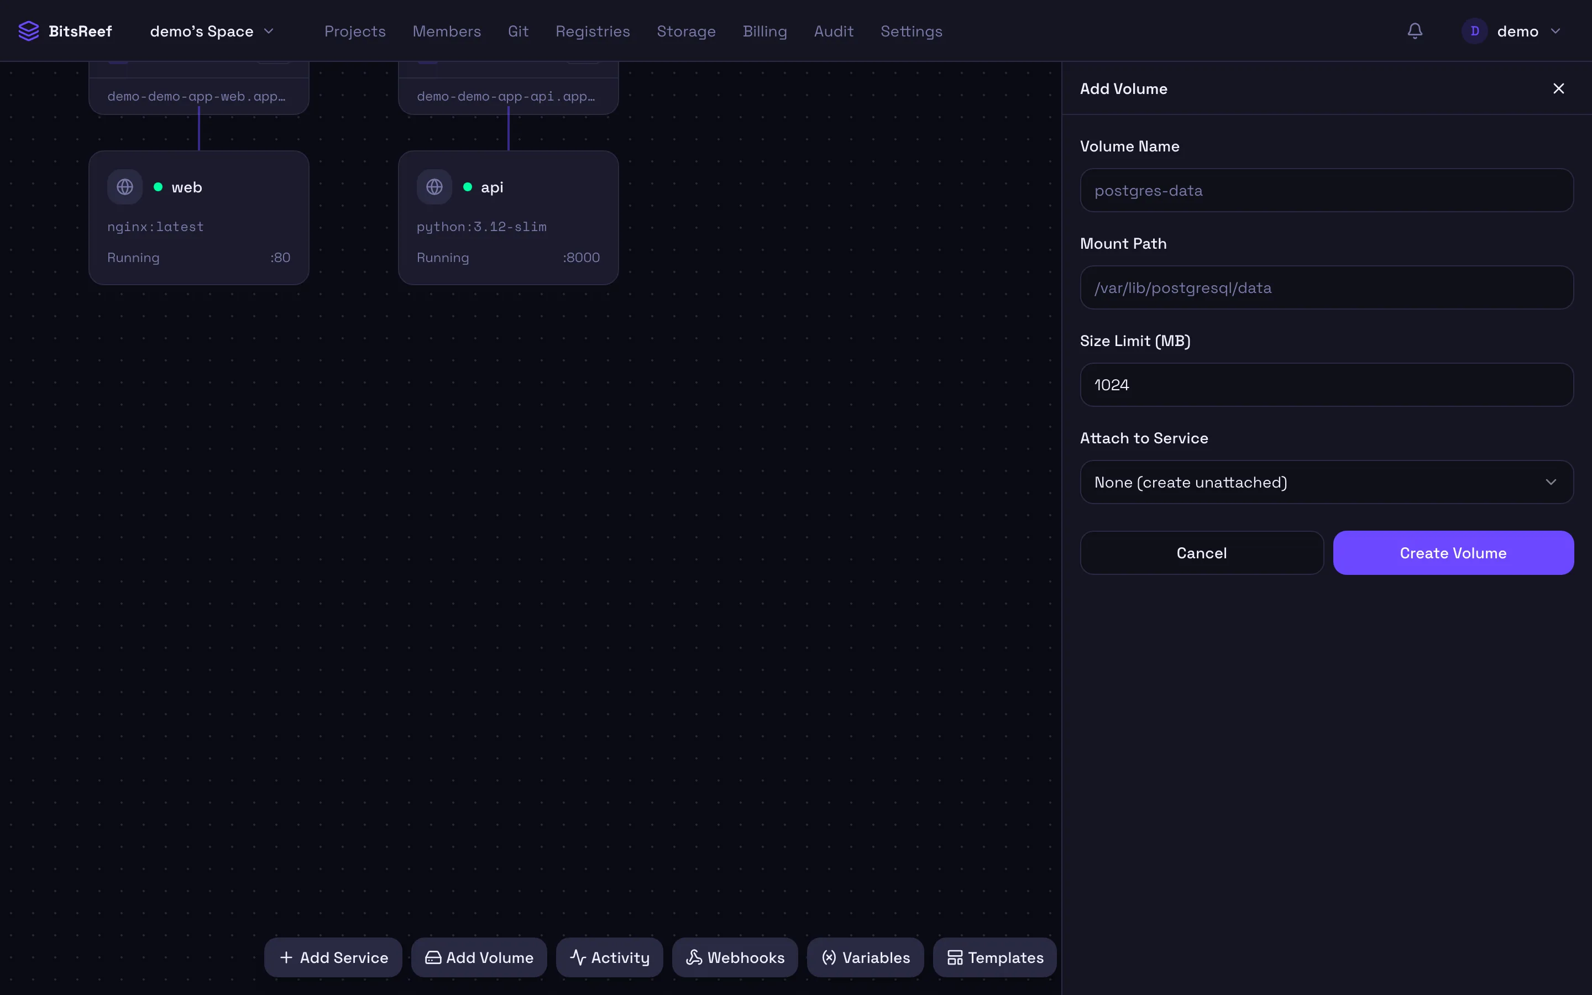Open the Audit log page
This screenshot has height=995, width=1592.
pyautogui.click(x=834, y=31)
